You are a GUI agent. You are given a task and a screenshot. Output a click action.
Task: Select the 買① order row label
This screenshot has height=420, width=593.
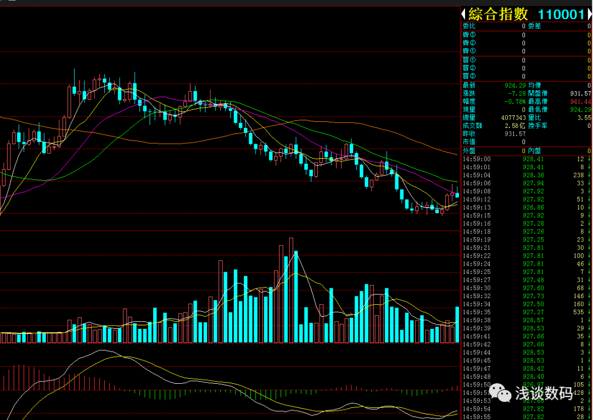point(469,60)
